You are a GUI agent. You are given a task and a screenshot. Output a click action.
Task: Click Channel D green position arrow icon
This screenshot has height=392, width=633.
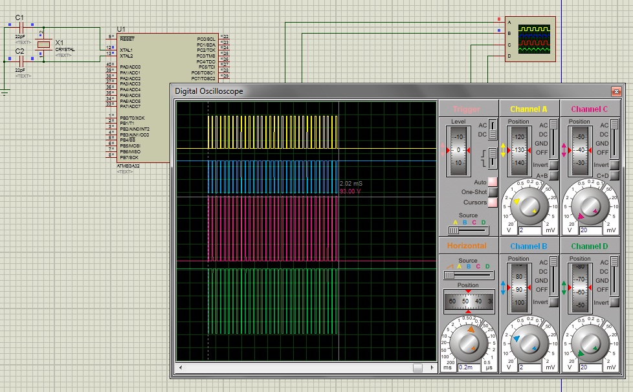[564, 288]
